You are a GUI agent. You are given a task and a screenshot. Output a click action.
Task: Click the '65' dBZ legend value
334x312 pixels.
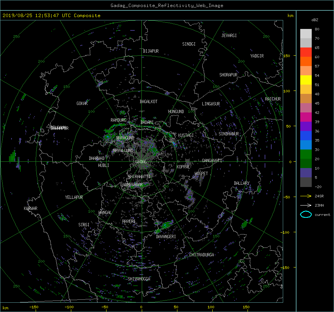317,48
